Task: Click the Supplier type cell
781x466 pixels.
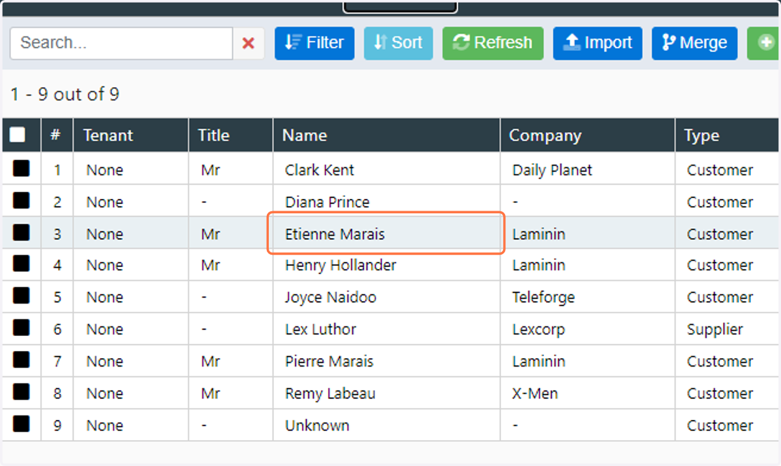Action: [728, 329]
